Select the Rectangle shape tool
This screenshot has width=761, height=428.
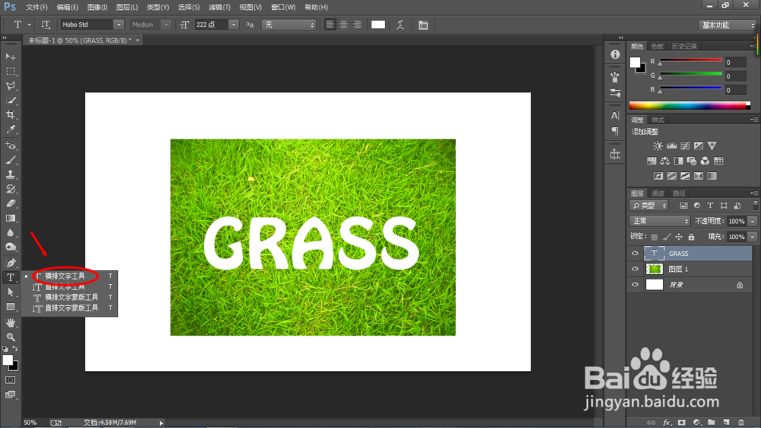pos(10,307)
